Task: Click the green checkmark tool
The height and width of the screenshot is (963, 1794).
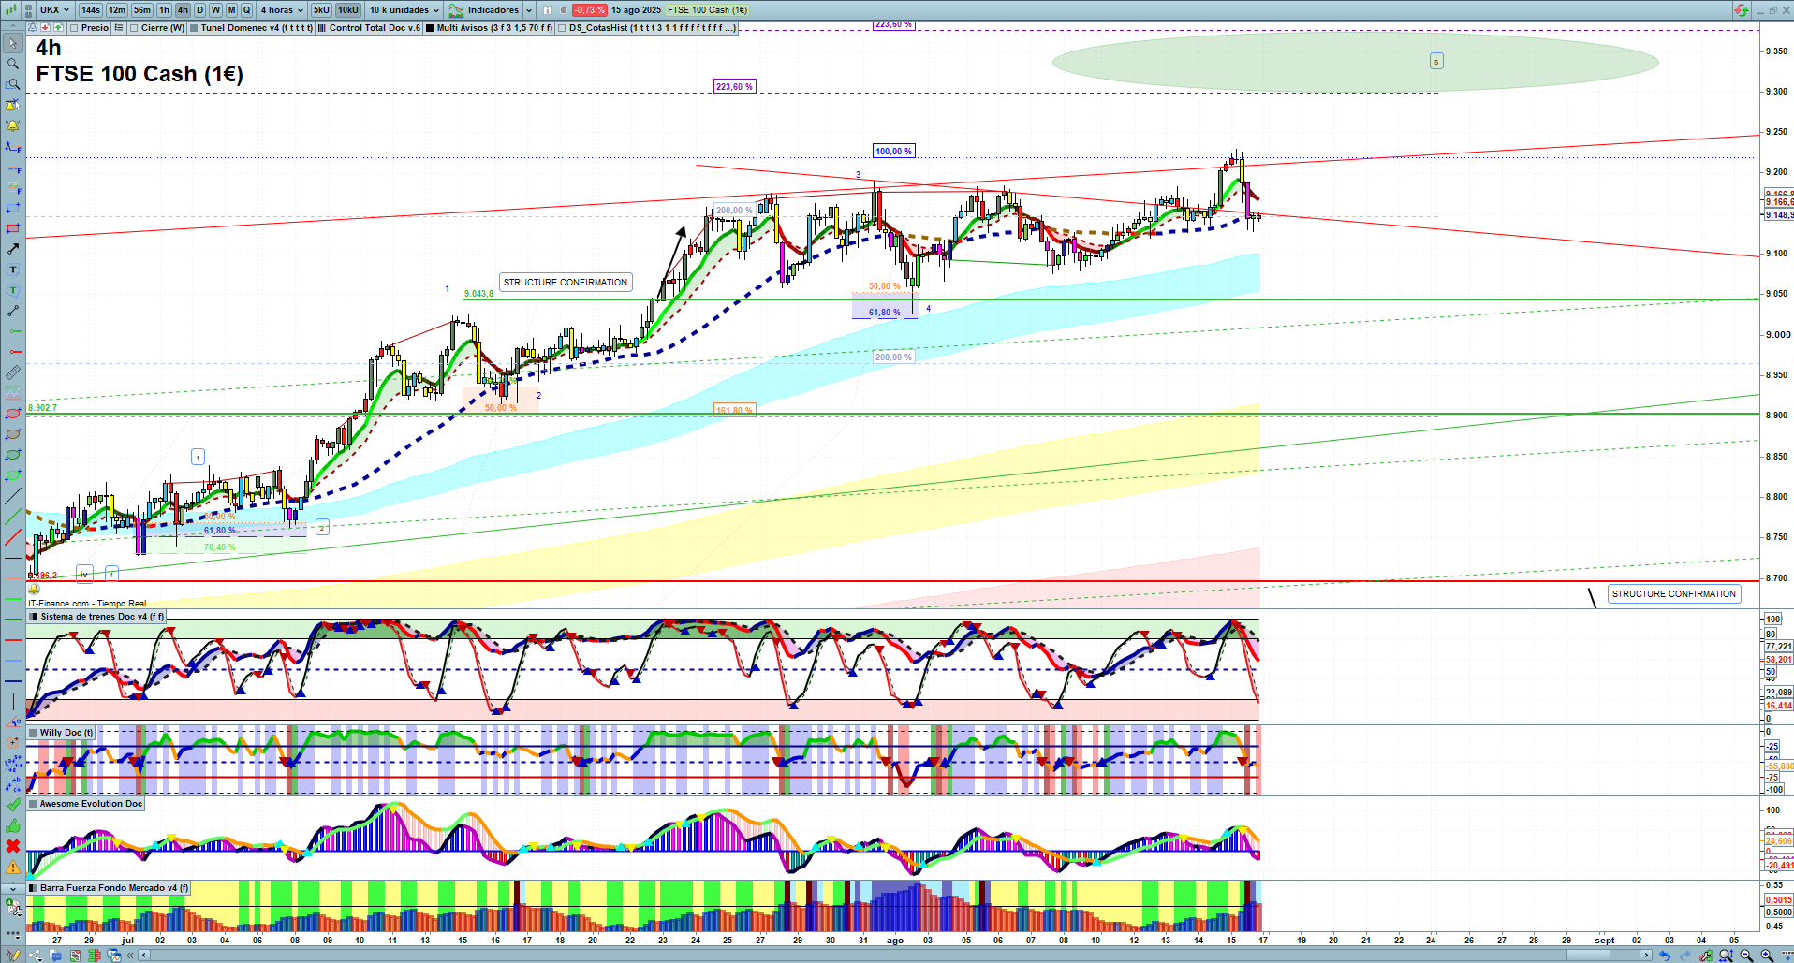Action: (13, 805)
